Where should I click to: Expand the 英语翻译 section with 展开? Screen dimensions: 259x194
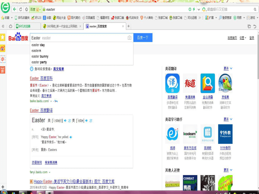coord(228,69)
